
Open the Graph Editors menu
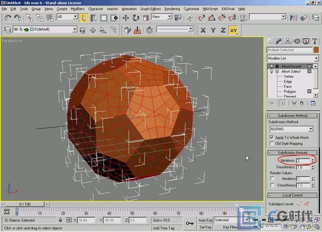point(150,9)
